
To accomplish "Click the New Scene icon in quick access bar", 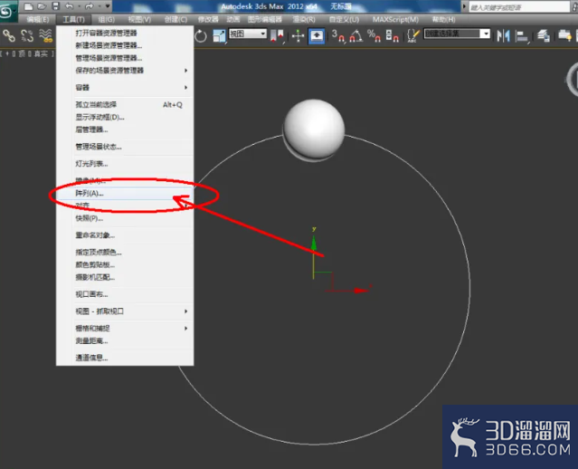I will 28,6.
